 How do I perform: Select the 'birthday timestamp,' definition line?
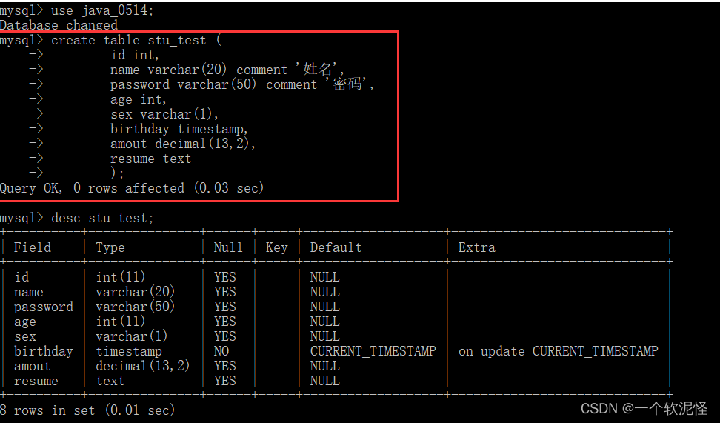[179, 129]
